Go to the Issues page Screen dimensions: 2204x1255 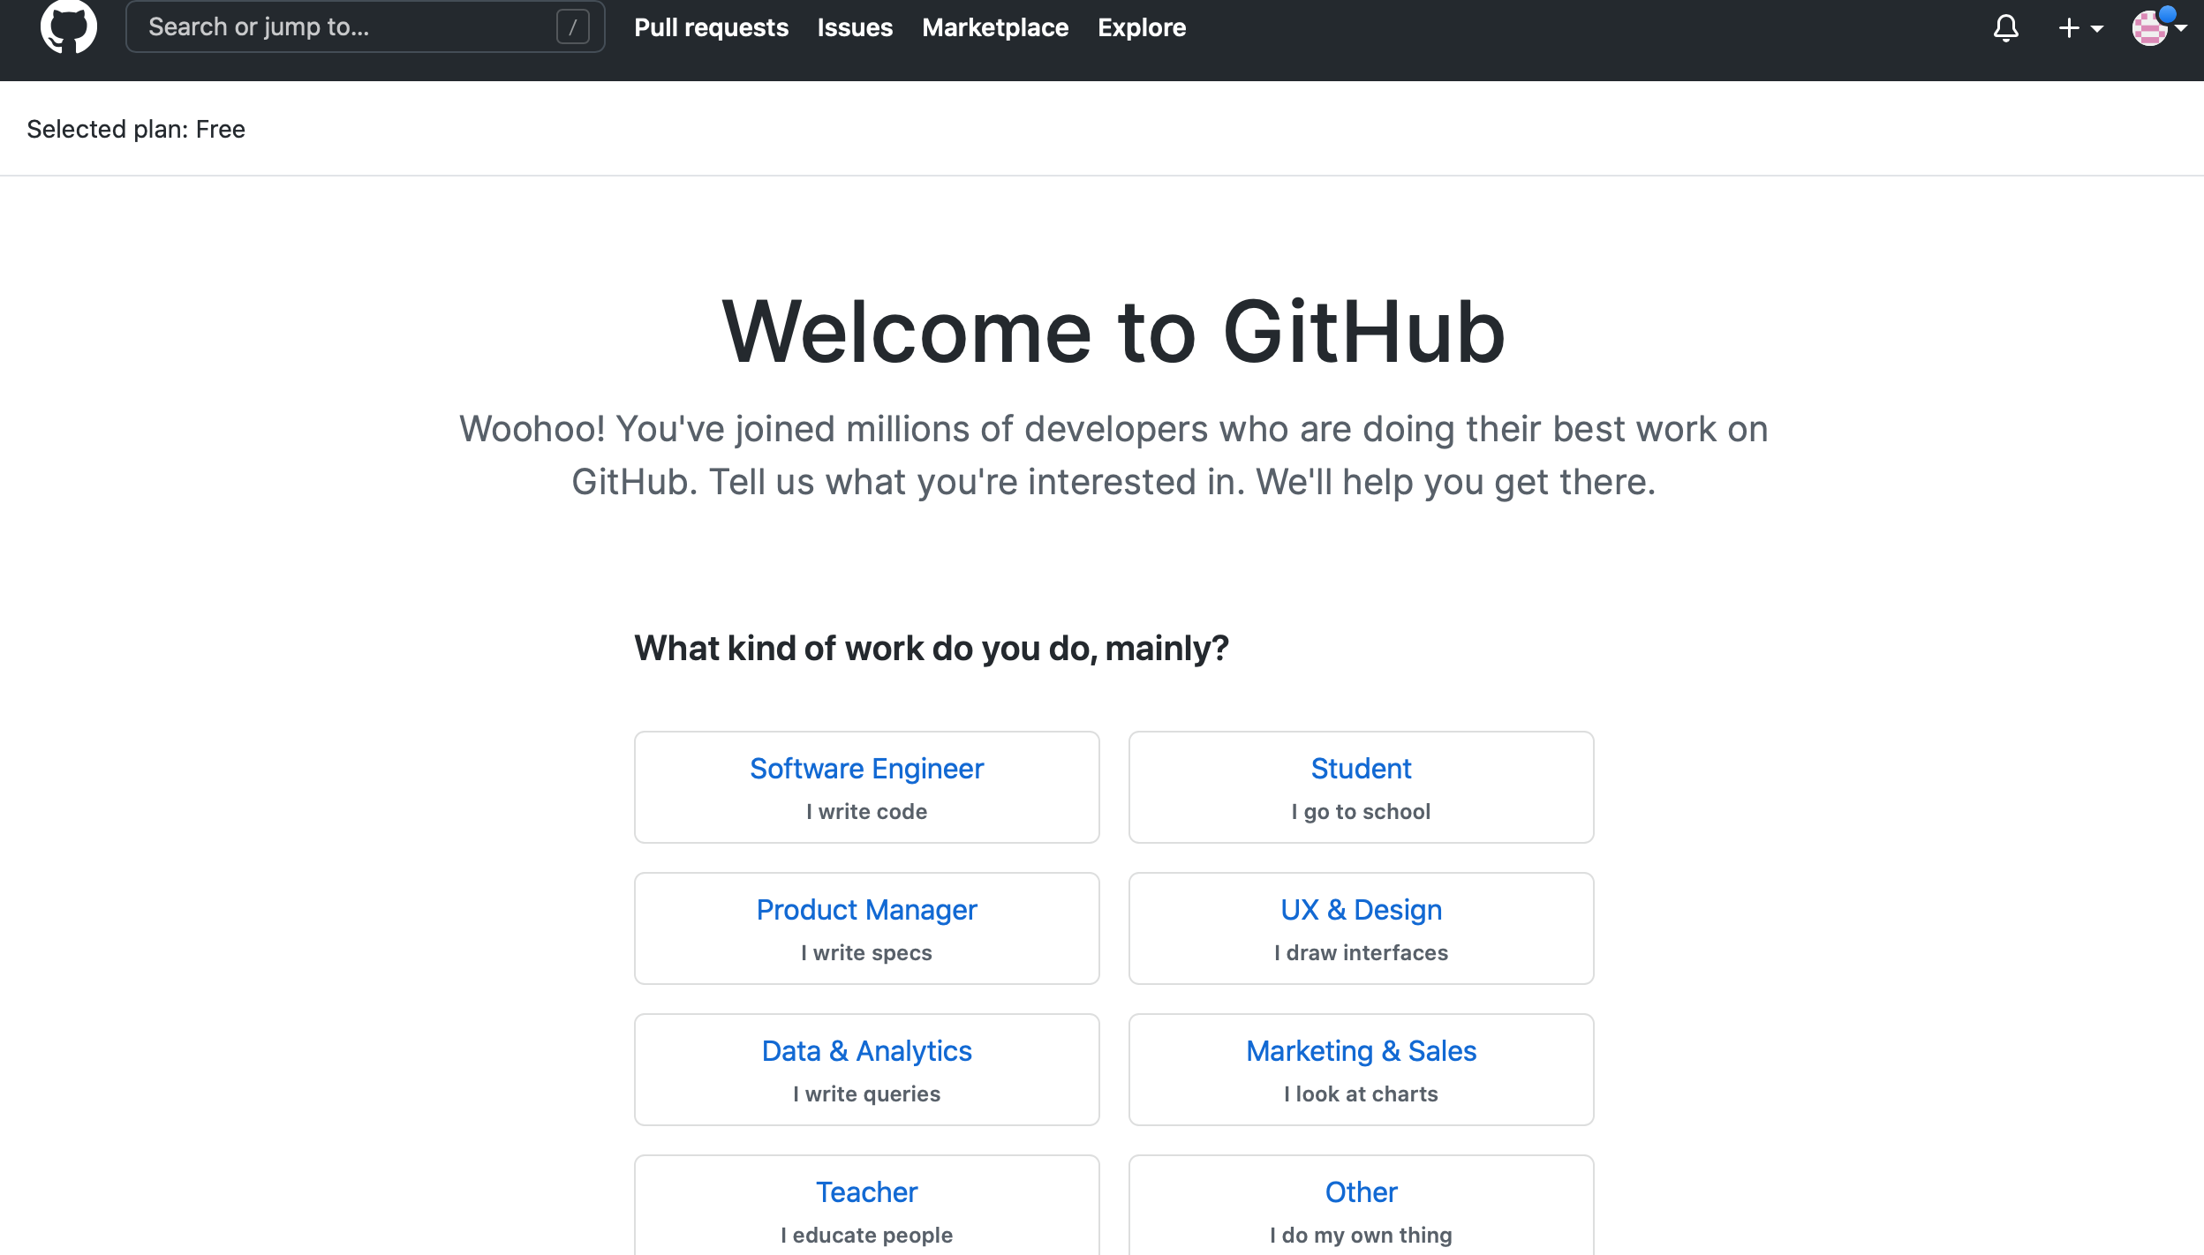click(x=854, y=27)
